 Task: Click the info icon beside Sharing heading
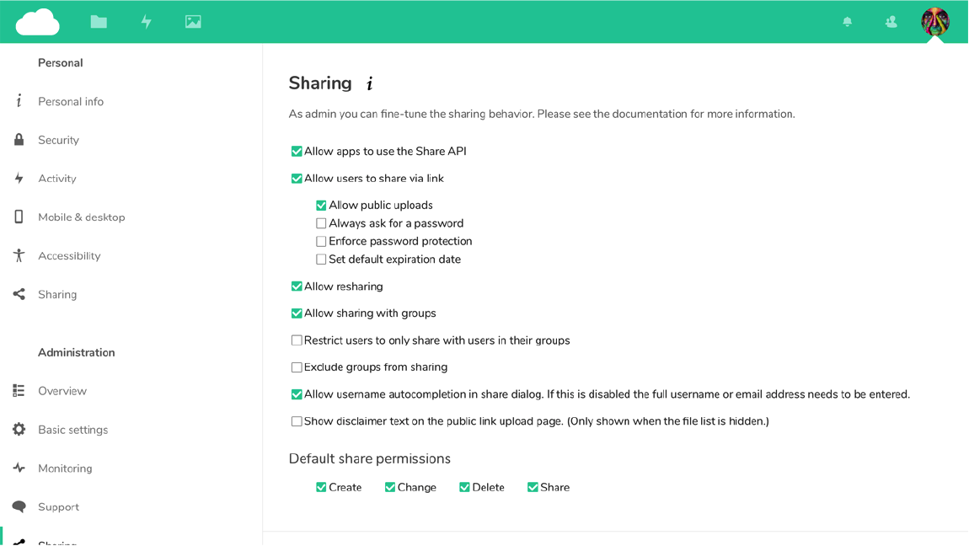369,83
